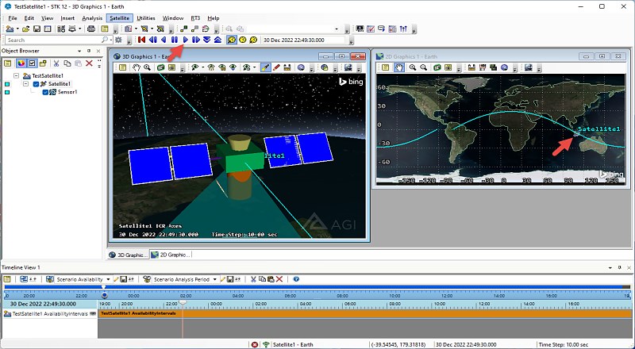This screenshot has width=635, height=349.
Task: Click the grab hand tool in 2D Graphics window
Action: pos(399,67)
